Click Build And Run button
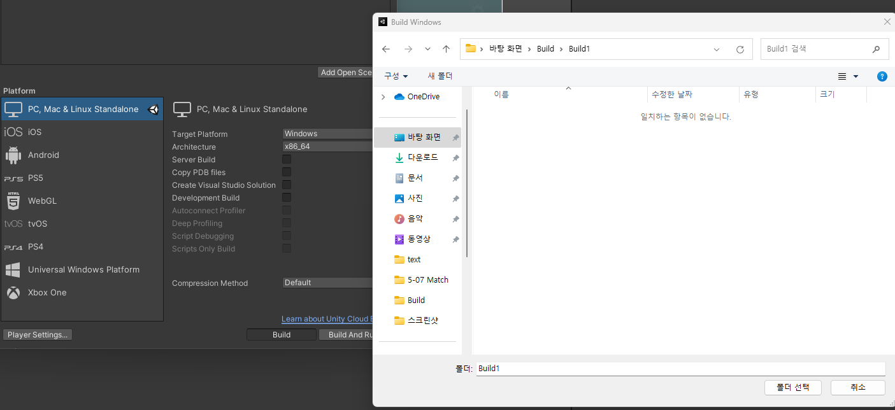 point(346,335)
